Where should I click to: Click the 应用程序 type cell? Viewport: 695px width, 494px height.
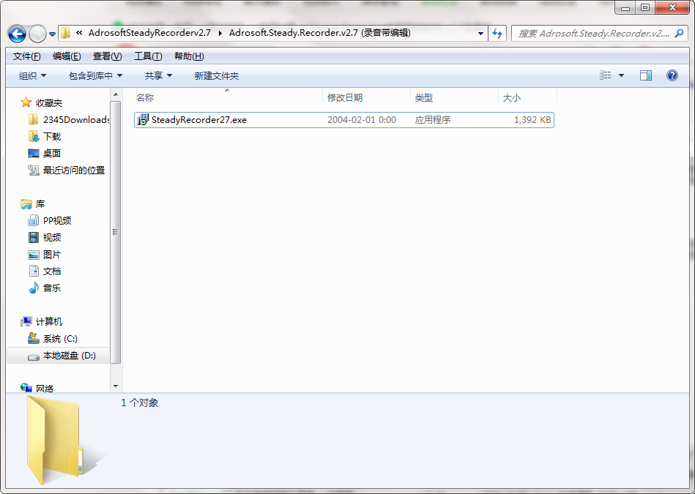tap(433, 119)
